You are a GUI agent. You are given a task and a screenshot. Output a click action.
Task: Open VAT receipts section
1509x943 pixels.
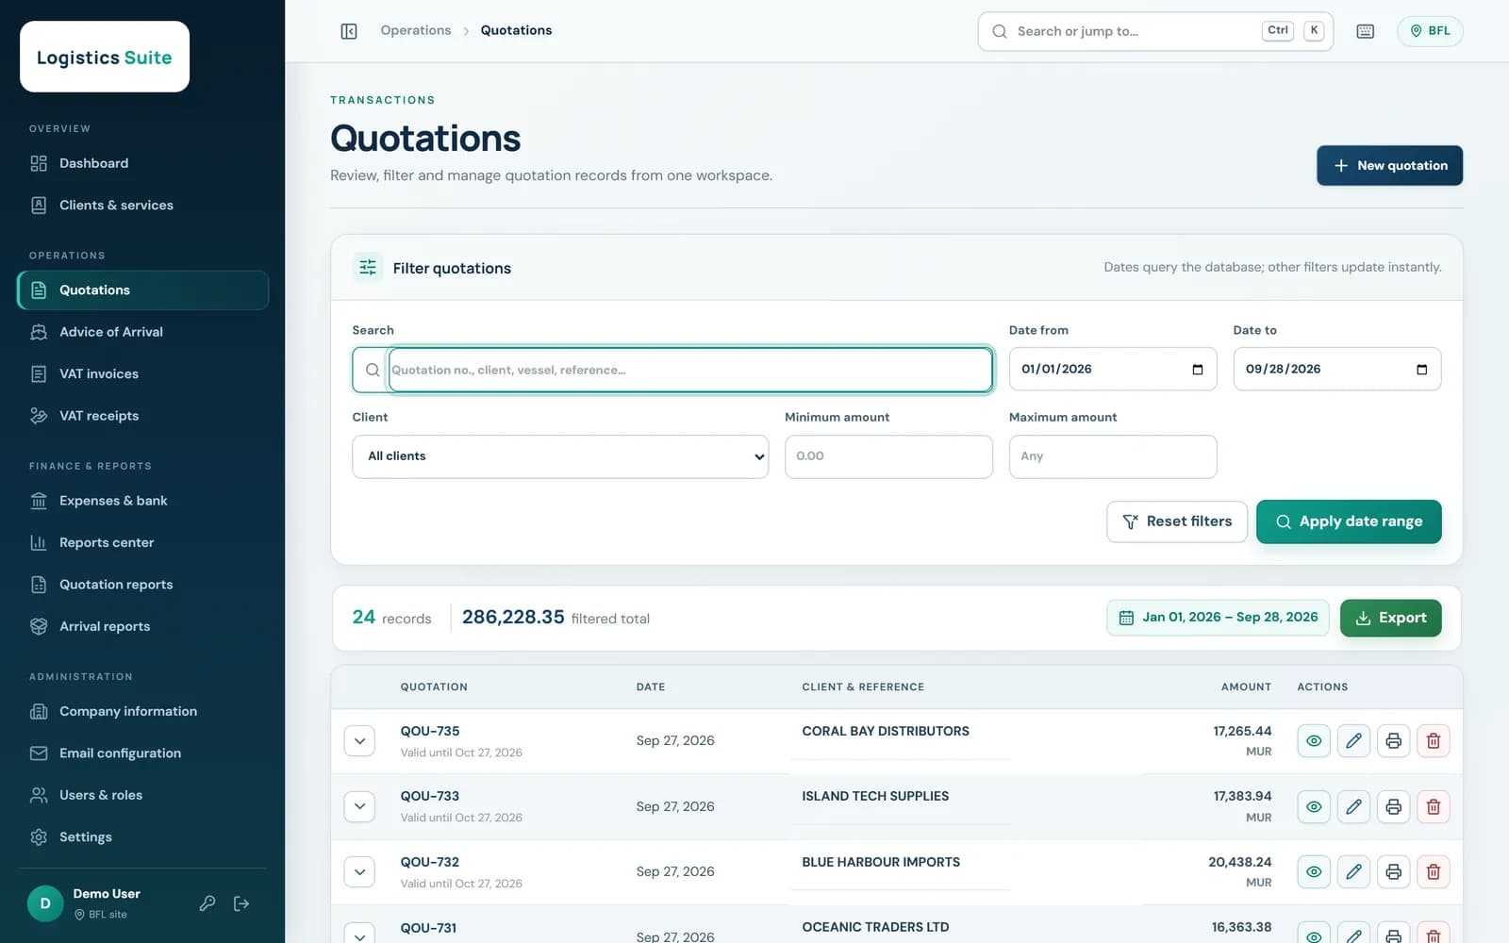click(x=142, y=416)
